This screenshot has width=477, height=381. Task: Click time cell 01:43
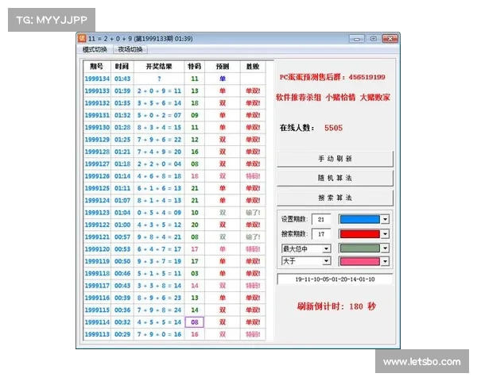coord(122,79)
